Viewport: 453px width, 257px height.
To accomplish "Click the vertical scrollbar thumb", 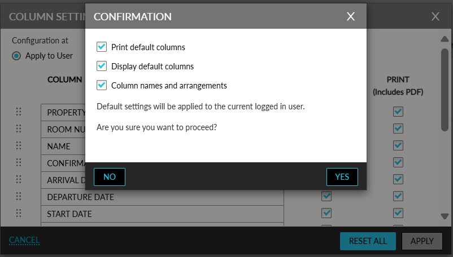I will click(x=445, y=90).
